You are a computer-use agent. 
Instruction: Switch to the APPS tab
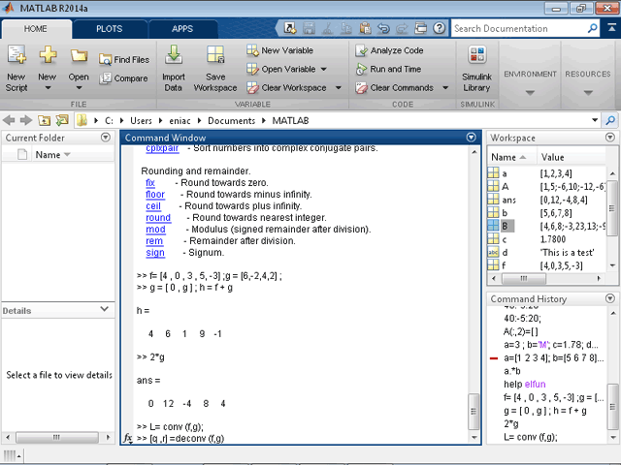click(x=181, y=29)
